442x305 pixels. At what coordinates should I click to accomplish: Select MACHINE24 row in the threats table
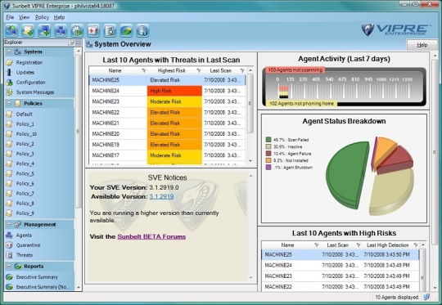(167, 91)
